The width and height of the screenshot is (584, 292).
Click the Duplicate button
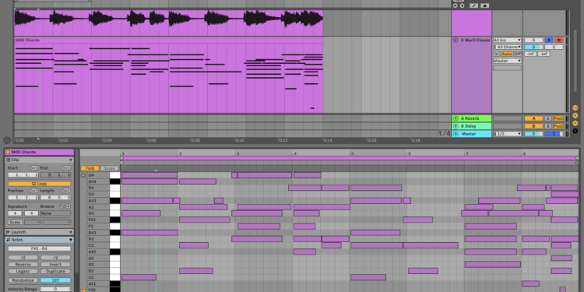pos(55,272)
